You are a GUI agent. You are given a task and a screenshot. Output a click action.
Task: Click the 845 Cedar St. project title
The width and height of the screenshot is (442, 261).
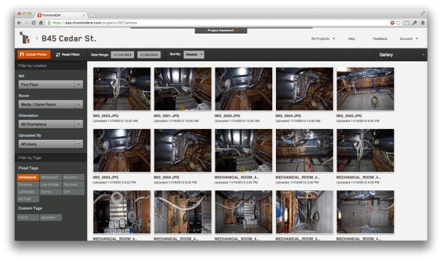[x=68, y=39]
